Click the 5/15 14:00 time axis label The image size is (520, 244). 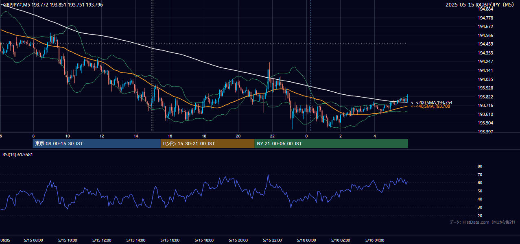136,240
